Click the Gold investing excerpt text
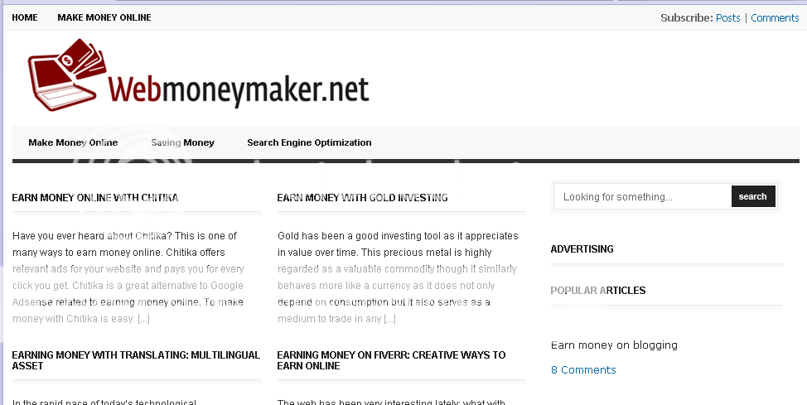The width and height of the screenshot is (807, 405). [x=398, y=277]
